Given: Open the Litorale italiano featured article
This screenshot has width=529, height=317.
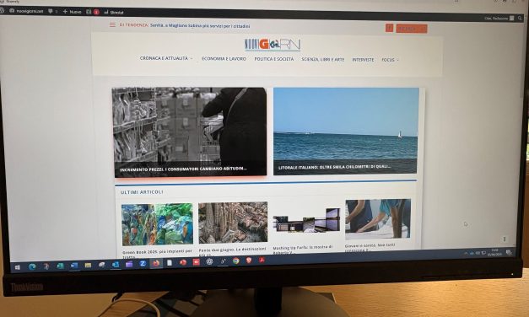Looking at the screenshot, I should point(334,167).
